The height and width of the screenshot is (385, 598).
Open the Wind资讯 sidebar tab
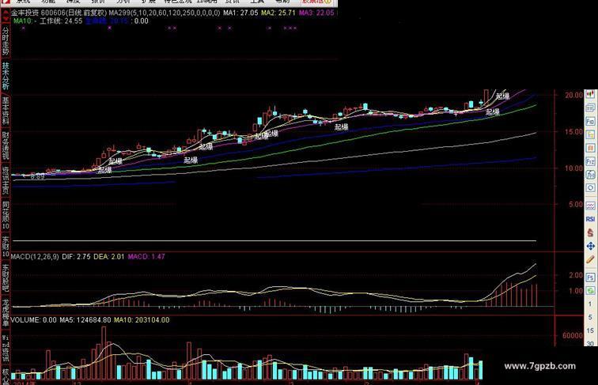[x=6, y=348]
